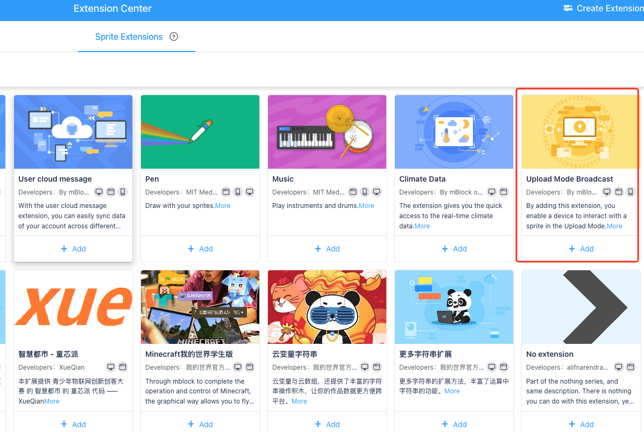
Task: Click mobile platform icon on Music card
Action: (x=365, y=192)
